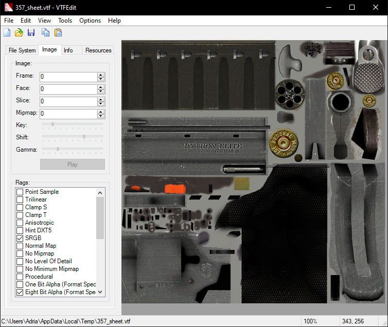The height and width of the screenshot is (327, 388).
Task: Decrease the Face value with down arrow
Action: (x=101, y=92)
